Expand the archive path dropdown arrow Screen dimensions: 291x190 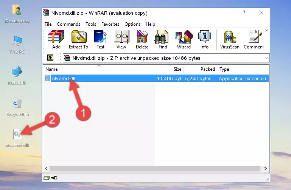click(x=266, y=58)
